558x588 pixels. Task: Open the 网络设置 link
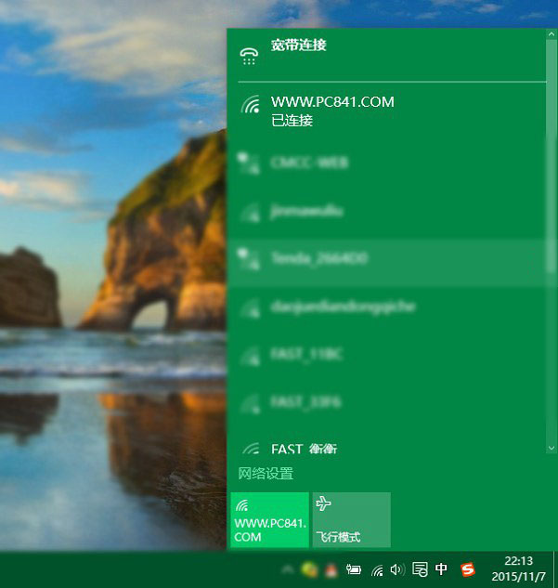point(266,473)
